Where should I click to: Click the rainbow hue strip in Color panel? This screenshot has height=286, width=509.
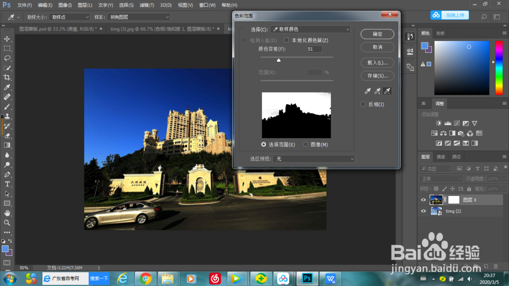coord(499,68)
